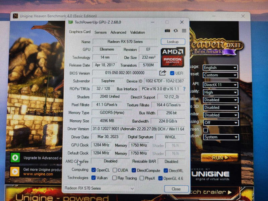Toggle the Ray Tracing checkbox
The width and height of the screenshot is (268, 201).
coord(114,178)
